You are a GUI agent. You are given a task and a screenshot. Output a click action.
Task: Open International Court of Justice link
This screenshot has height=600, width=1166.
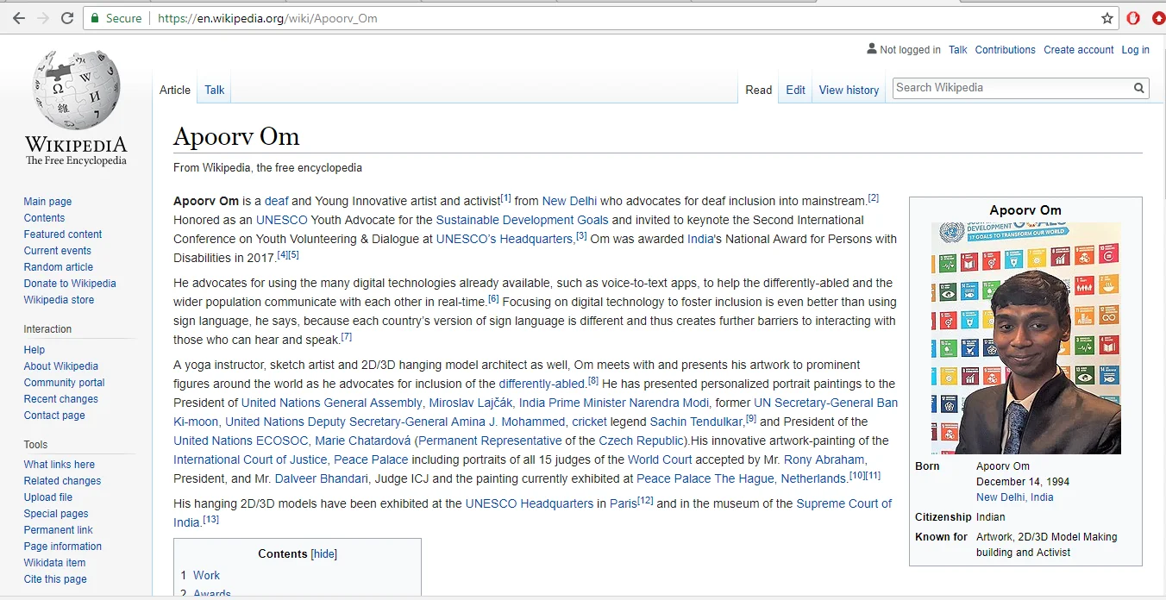[250, 460]
